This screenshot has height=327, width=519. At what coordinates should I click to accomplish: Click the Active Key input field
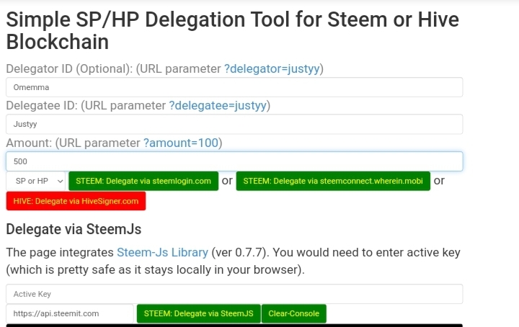click(x=234, y=294)
